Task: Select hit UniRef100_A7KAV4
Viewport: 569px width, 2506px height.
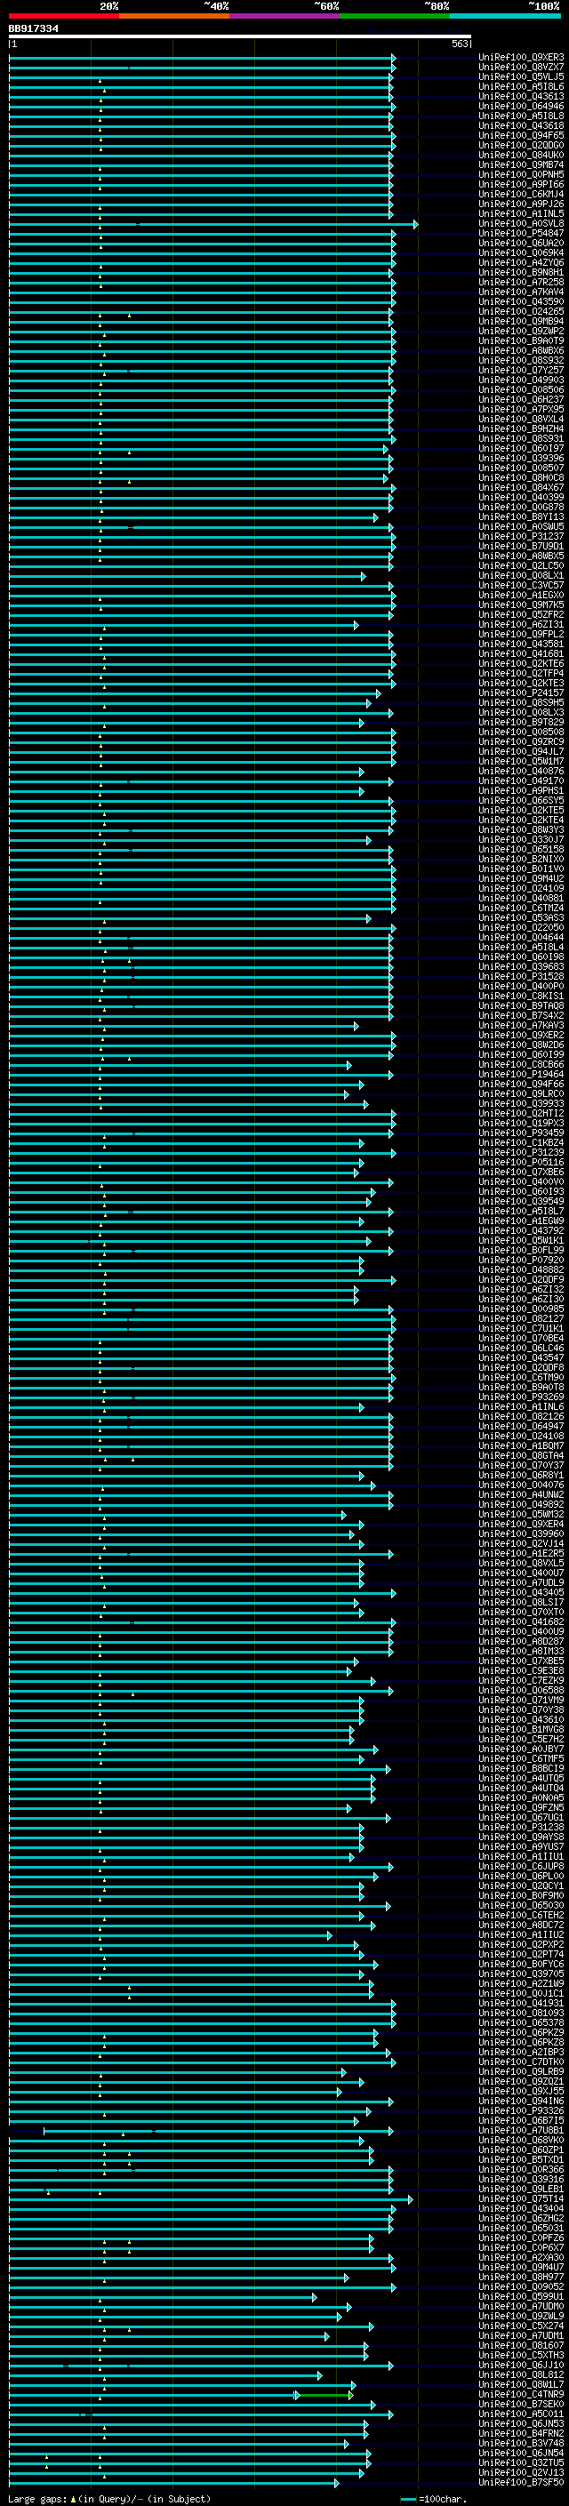Action: tap(521, 292)
